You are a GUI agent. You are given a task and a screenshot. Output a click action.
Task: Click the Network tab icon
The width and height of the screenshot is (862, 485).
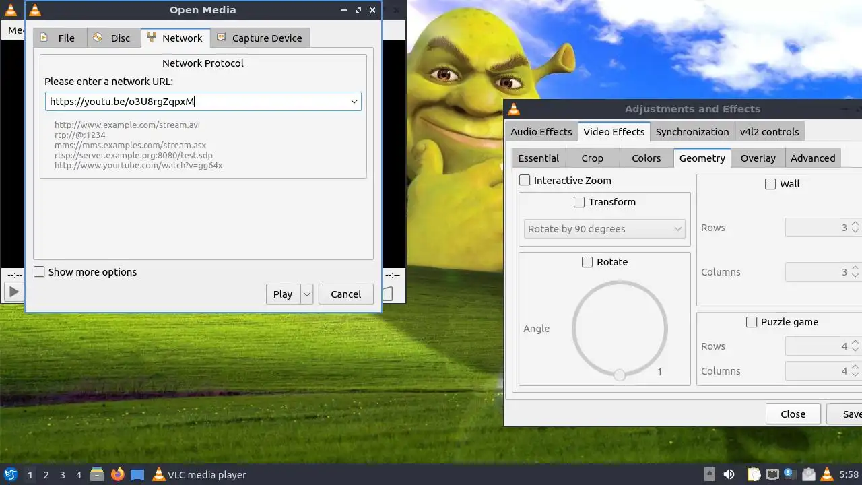pyautogui.click(x=152, y=38)
